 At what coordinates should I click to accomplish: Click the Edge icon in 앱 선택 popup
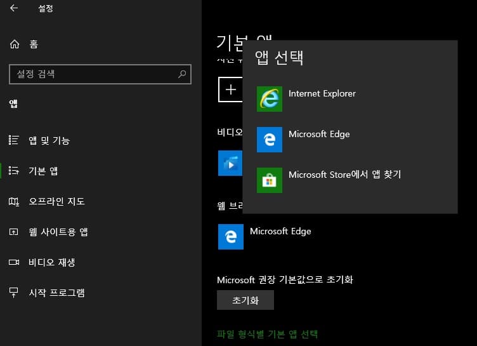pos(270,140)
